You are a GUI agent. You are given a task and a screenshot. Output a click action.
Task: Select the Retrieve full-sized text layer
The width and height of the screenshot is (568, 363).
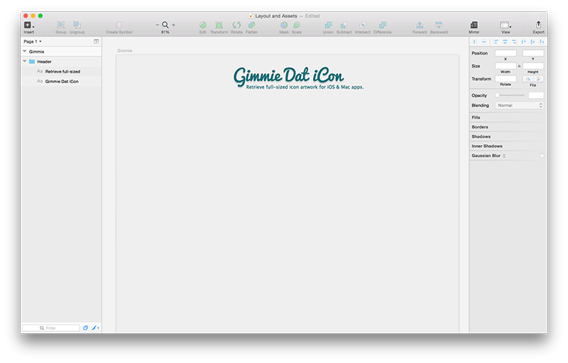62,72
